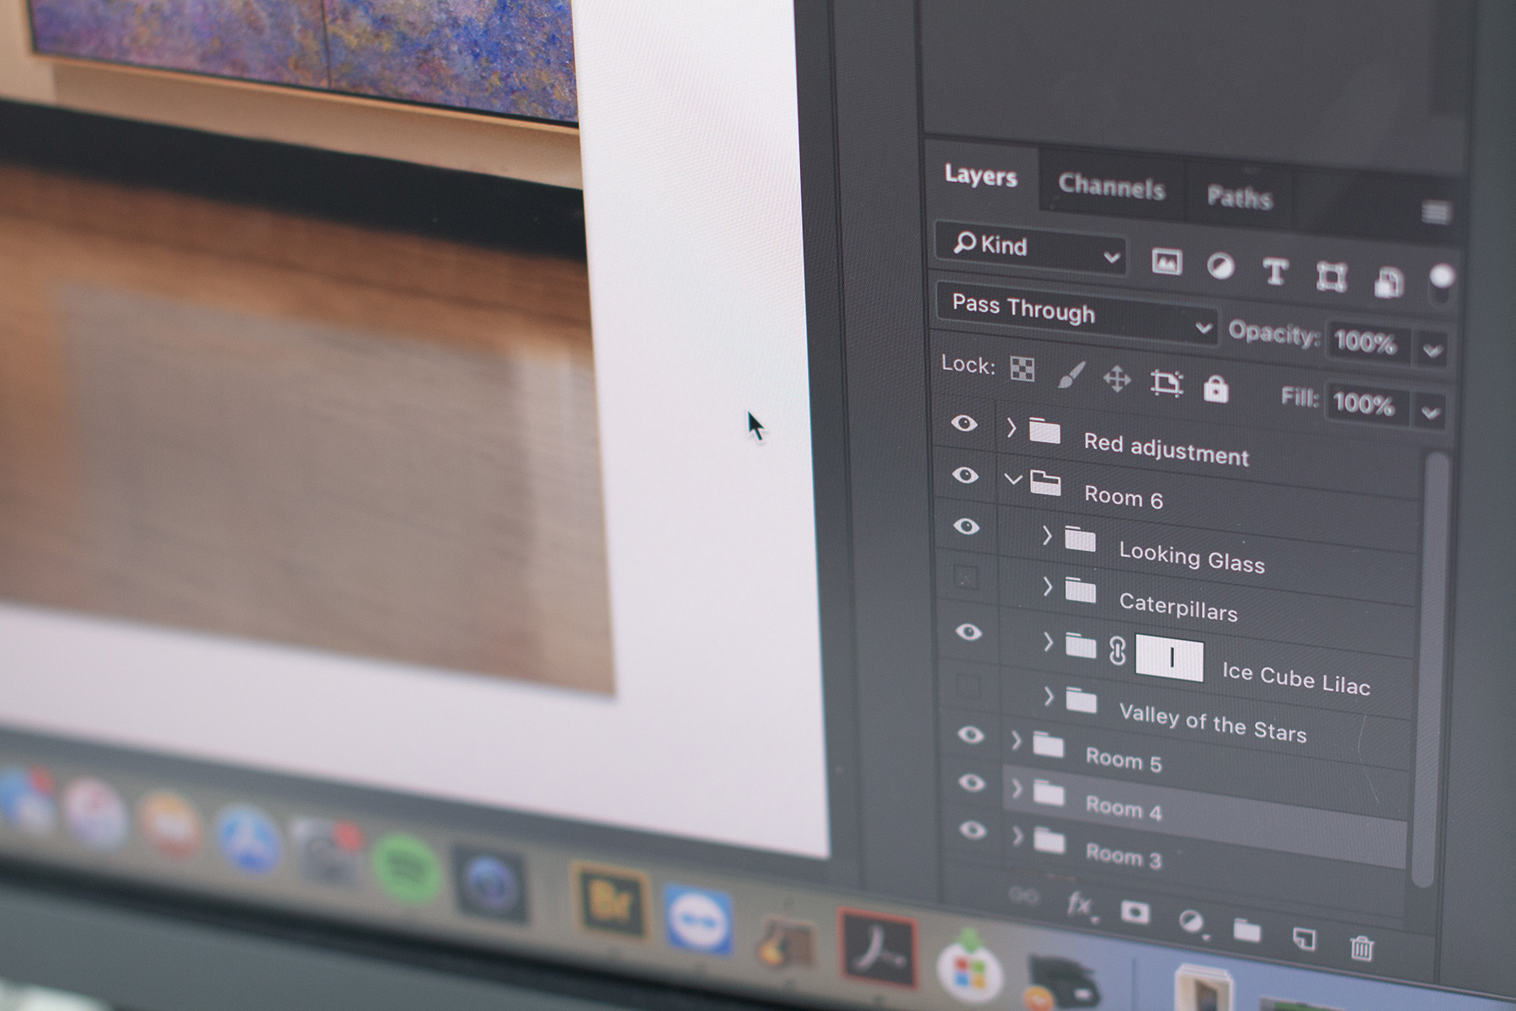Lock image pixels brush icon
This screenshot has width=1516, height=1011.
pos(1070,375)
